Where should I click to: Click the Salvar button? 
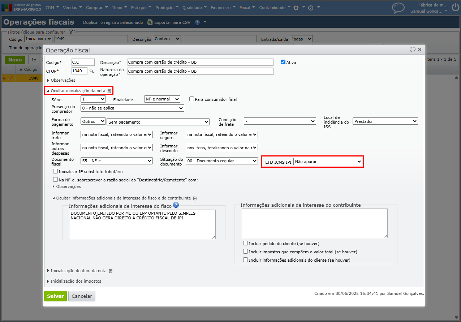[55, 296]
